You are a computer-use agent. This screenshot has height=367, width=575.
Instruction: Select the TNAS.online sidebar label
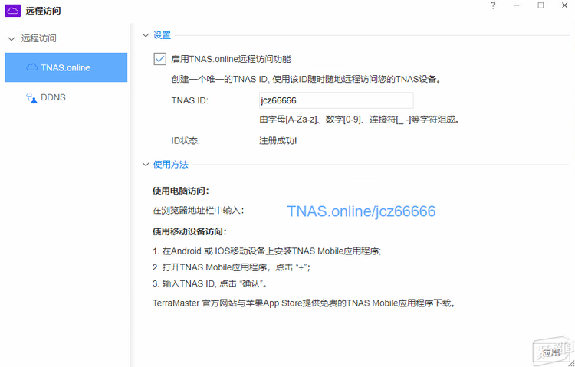click(x=66, y=67)
